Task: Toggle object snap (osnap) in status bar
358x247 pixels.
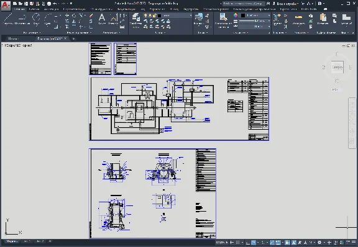Action: click(x=278, y=242)
